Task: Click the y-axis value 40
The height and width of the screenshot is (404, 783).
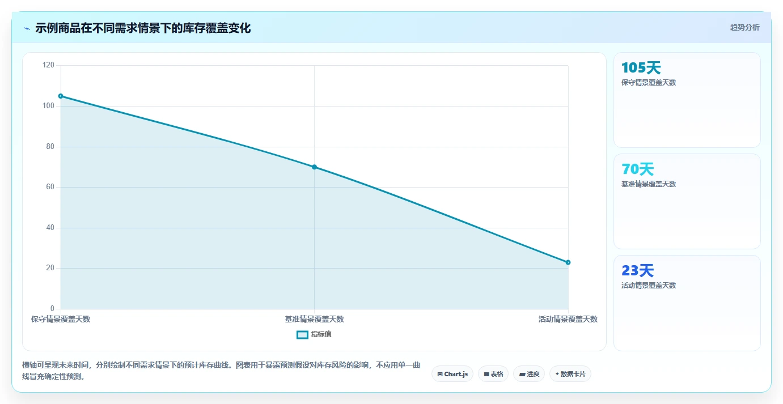Action: 50,228
